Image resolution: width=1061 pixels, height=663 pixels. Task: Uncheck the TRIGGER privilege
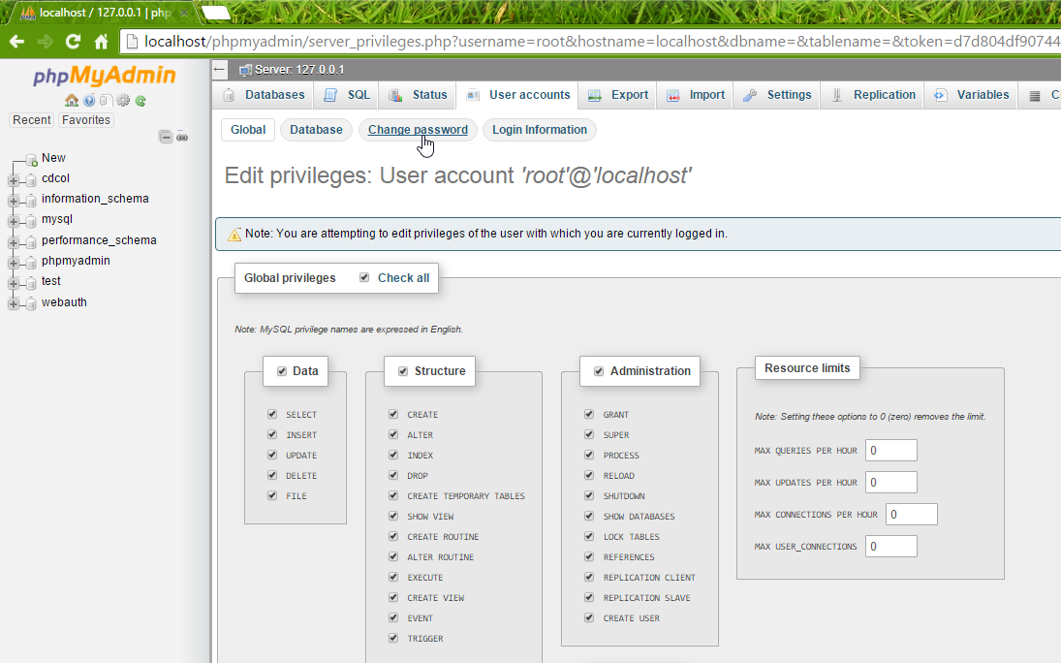click(x=393, y=637)
